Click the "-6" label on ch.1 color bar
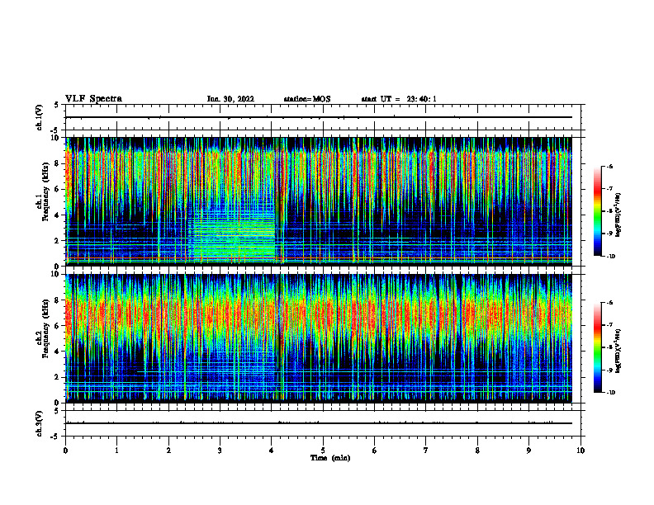This screenshot has height=505, width=654. (609, 167)
